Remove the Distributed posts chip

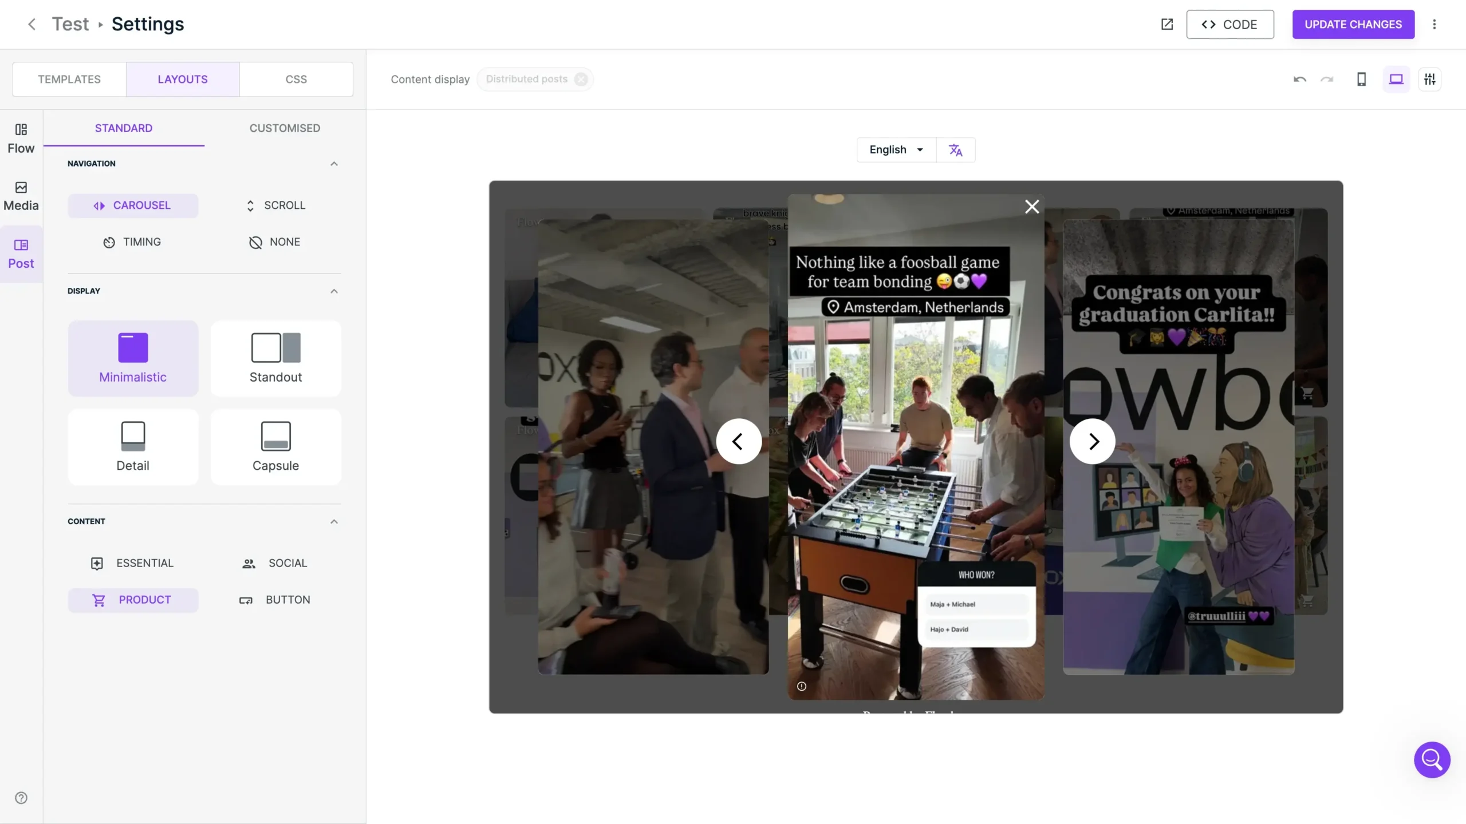point(581,79)
